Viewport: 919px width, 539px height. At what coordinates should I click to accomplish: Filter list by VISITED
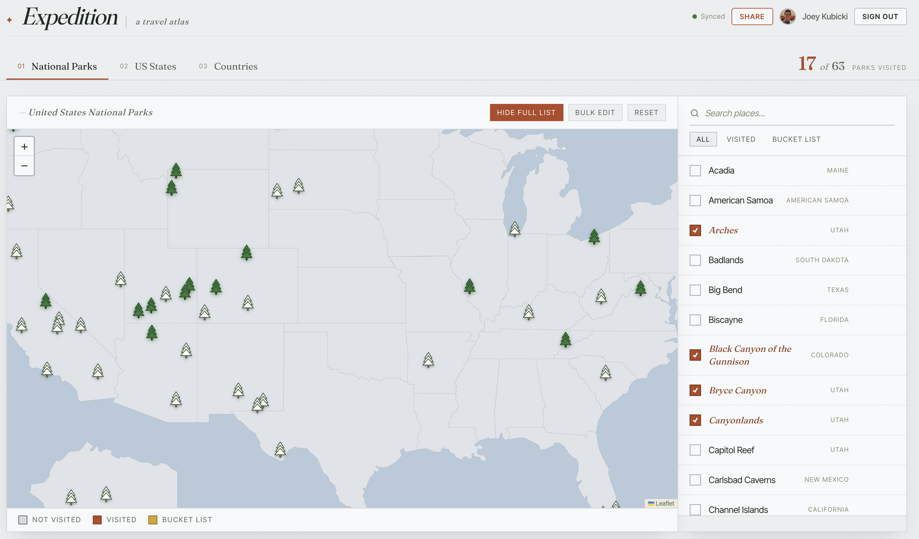point(741,139)
